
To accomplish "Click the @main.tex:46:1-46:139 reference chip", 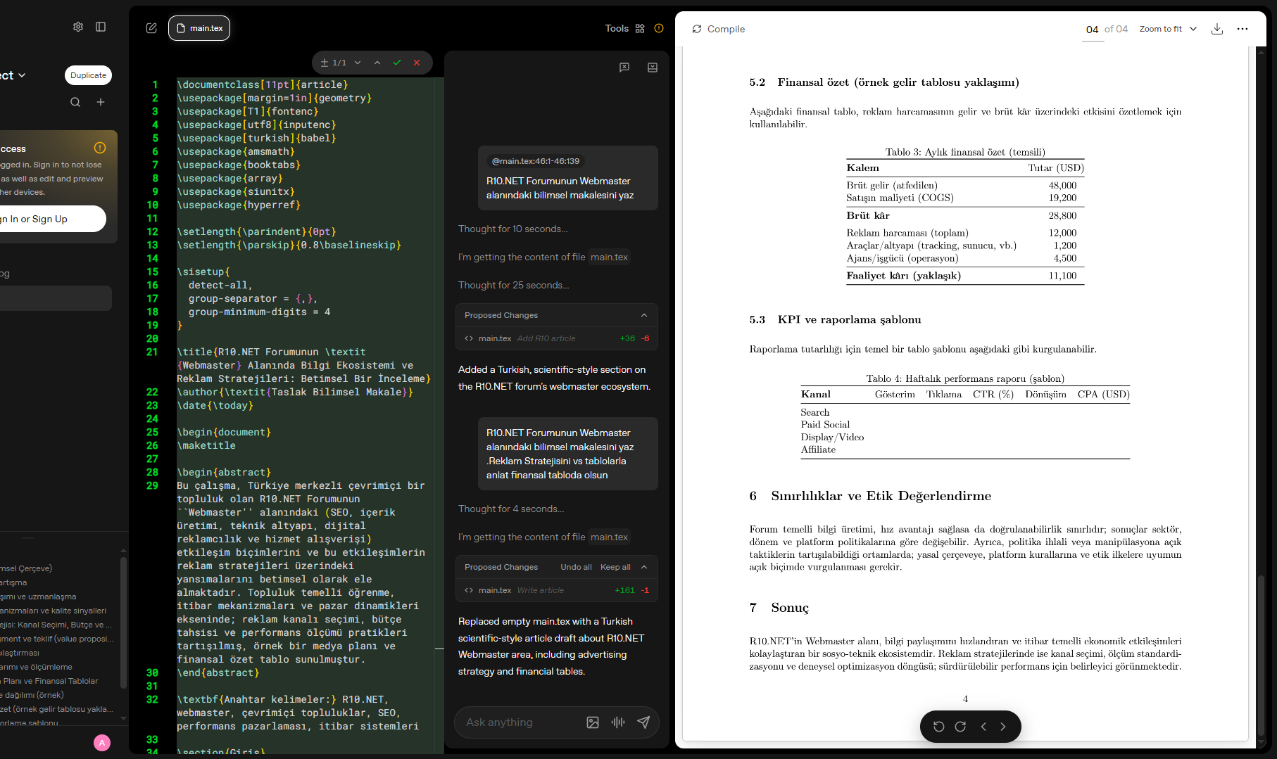I will [536, 161].
